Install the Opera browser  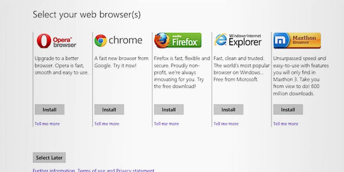click(50, 110)
